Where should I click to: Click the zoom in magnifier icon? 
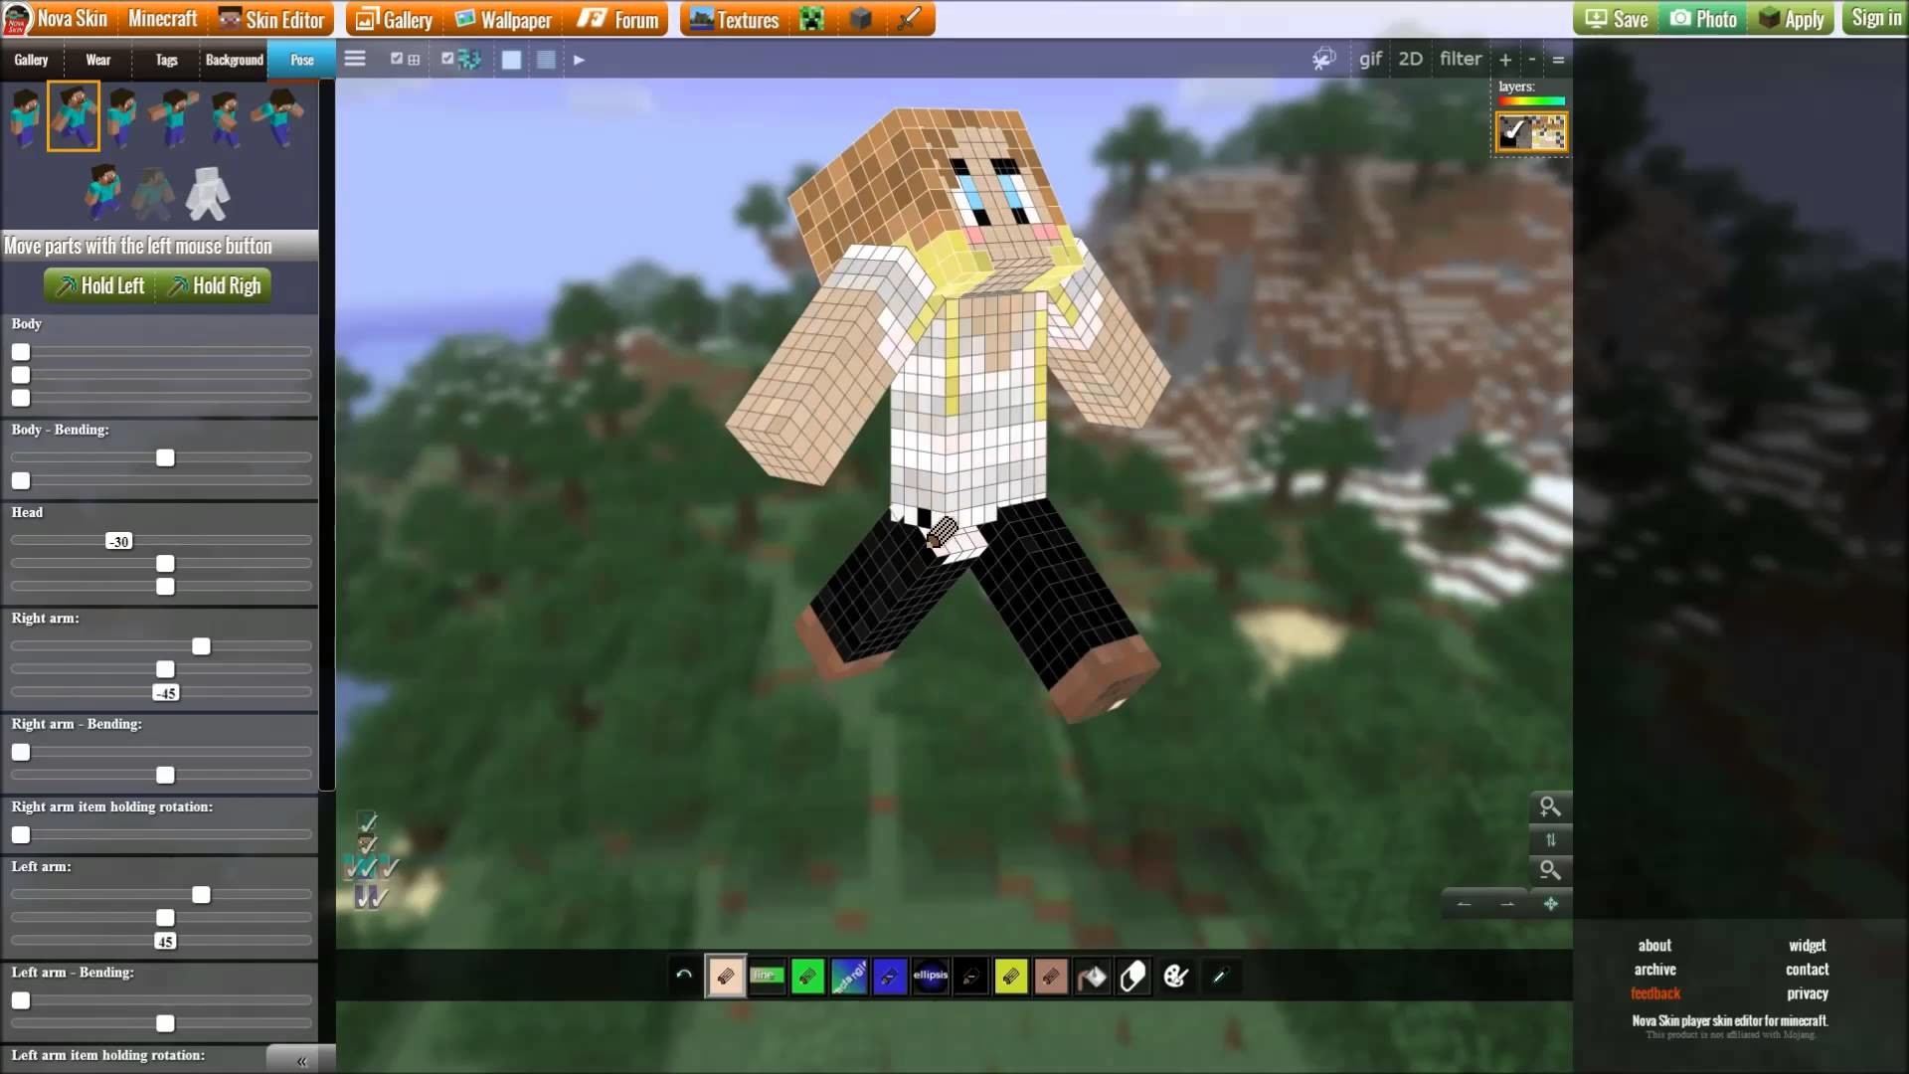(x=1550, y=806)
